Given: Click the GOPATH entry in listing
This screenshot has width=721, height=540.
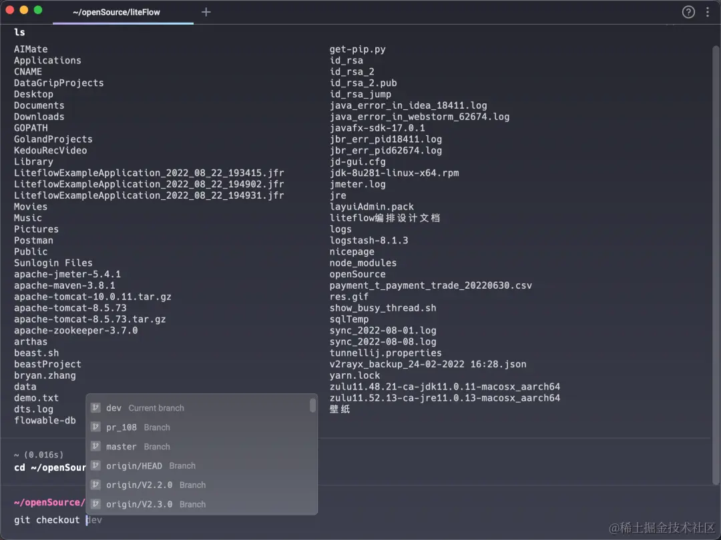Looking at the screenshot, I should [x=31, y=127].
